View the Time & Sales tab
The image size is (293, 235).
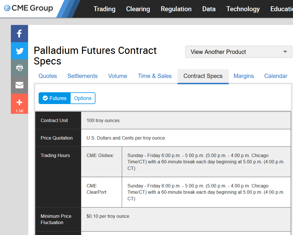(155, 76)
